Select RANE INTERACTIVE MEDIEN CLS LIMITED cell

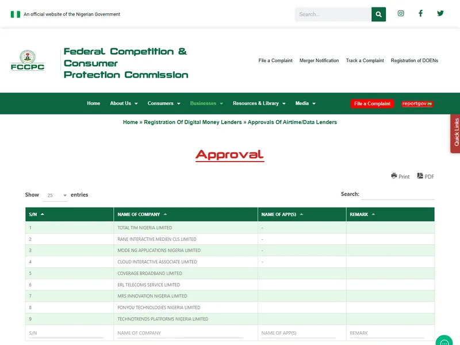[x=186, y=239]
